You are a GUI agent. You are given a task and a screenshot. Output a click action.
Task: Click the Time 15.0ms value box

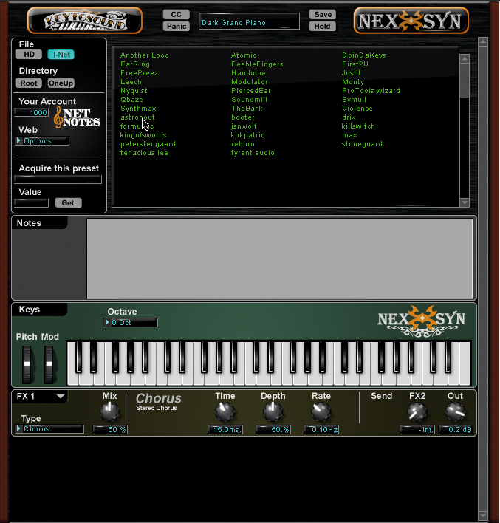(x=225, y=430)
